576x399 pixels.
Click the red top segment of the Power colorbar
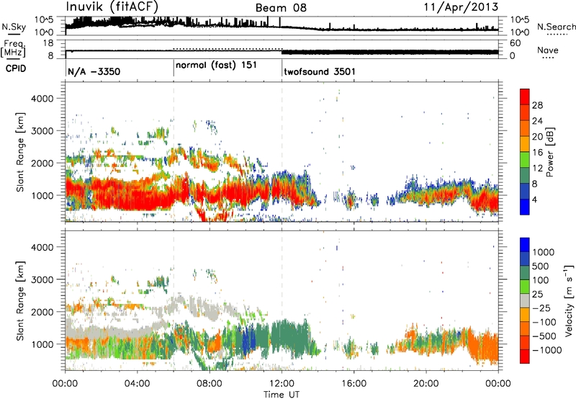click(x=525, y=97)
